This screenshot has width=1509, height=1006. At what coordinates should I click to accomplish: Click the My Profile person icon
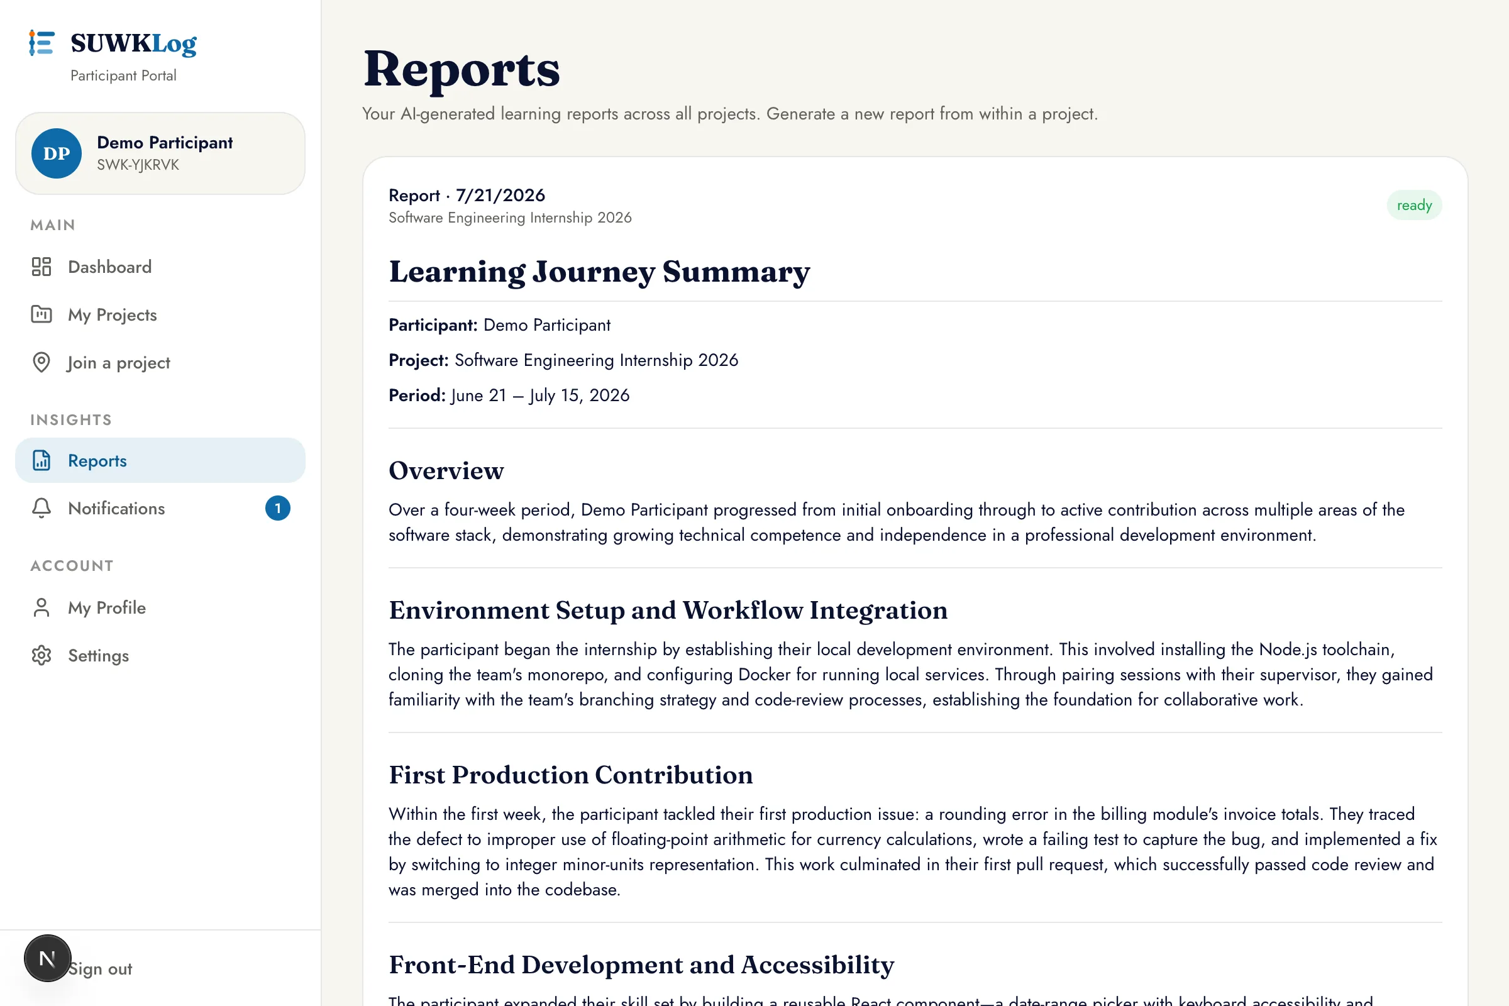[x=41, y=607]
